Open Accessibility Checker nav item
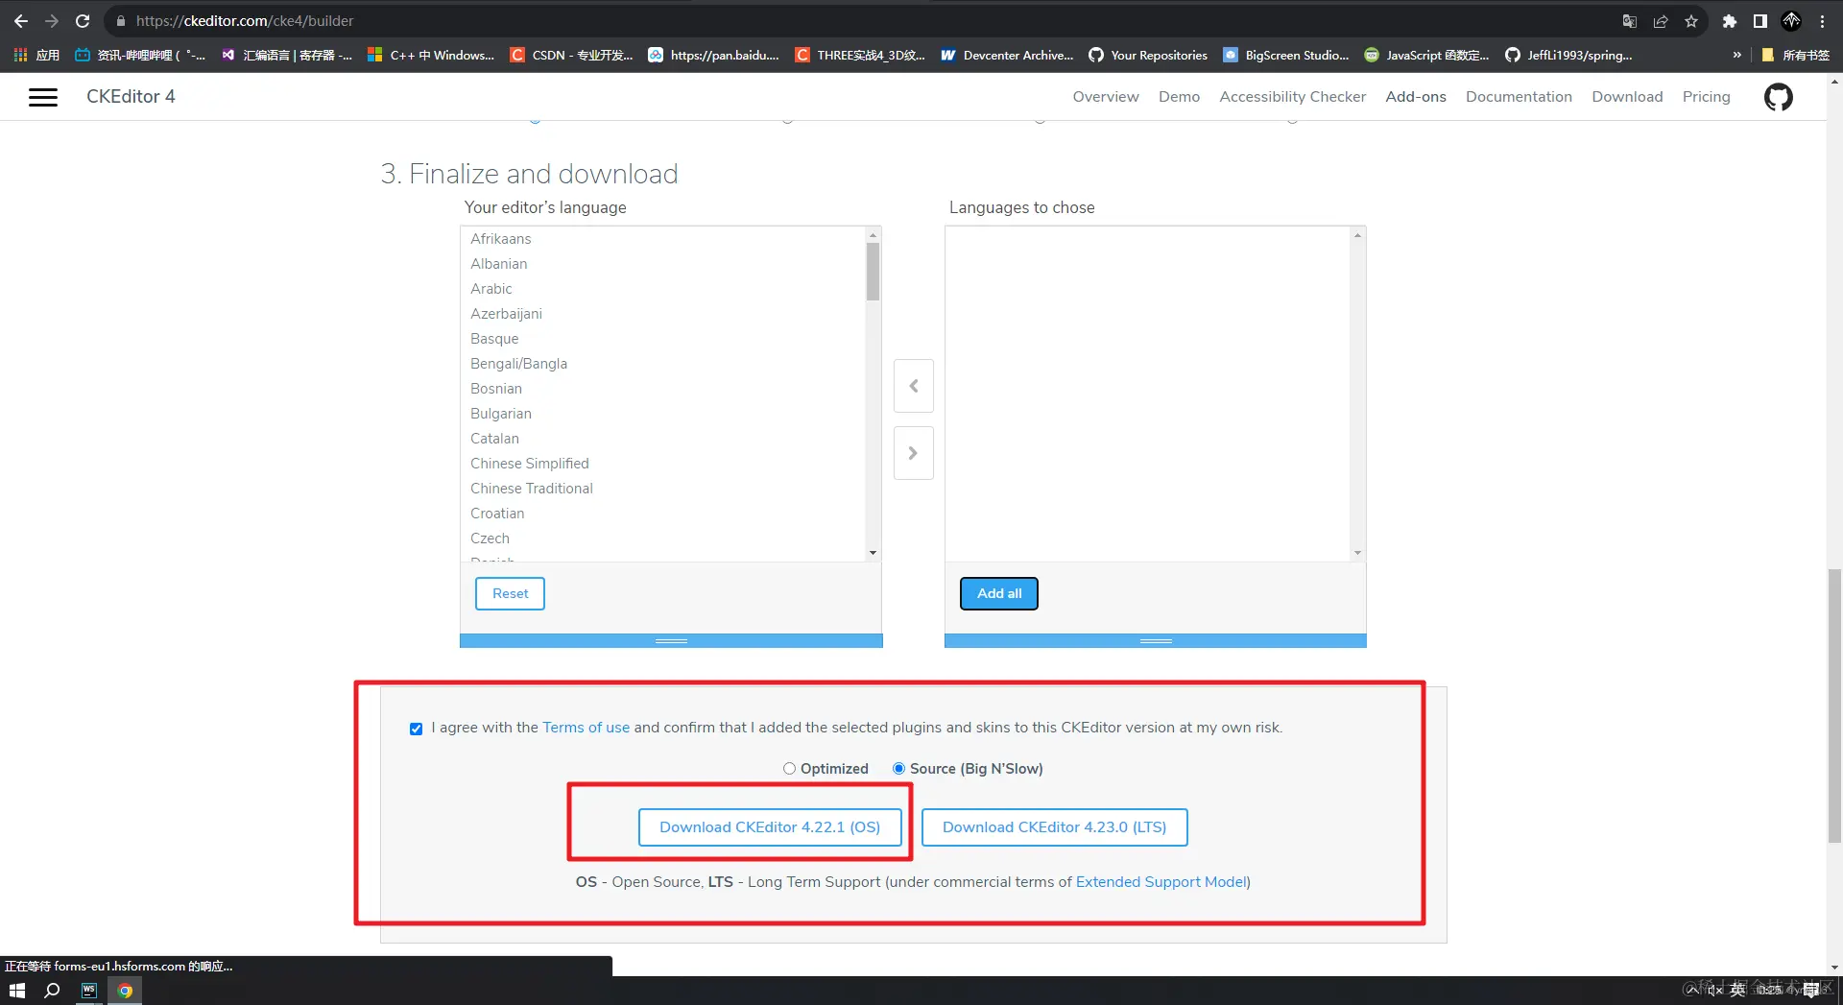This screenshot has height=1005, width=1843. coord(1292,97)
